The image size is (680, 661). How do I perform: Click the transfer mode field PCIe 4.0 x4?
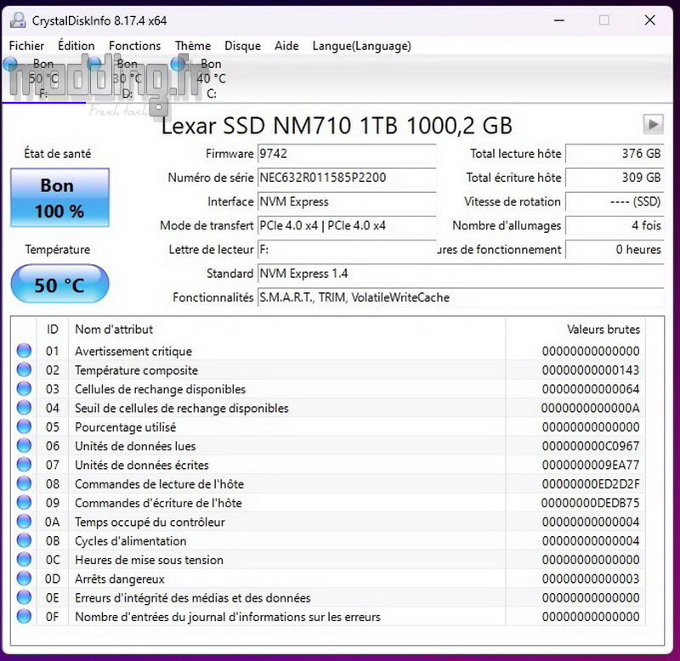click(347, 226)
